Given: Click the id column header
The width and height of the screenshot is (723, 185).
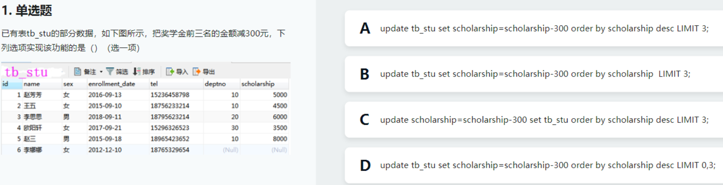Looking at the screenshot, I should click(6, 84).
